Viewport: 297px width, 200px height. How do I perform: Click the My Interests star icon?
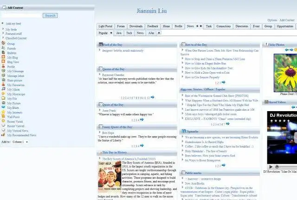click(x=3, y=112)
